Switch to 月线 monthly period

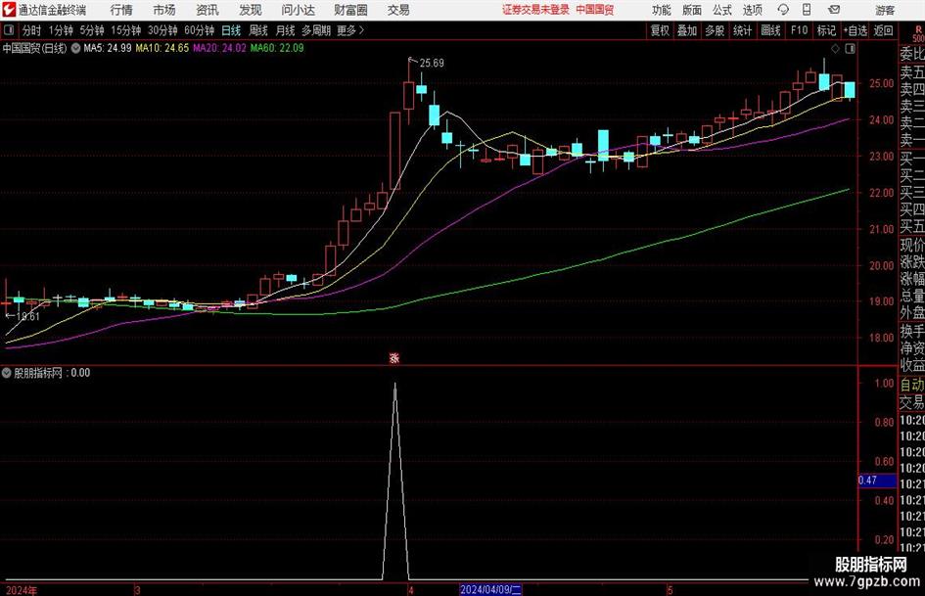[285, 30]
